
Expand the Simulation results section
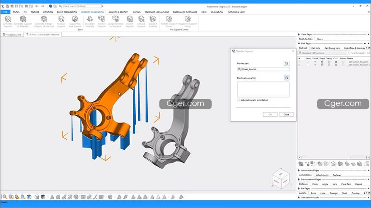[299, 197]
